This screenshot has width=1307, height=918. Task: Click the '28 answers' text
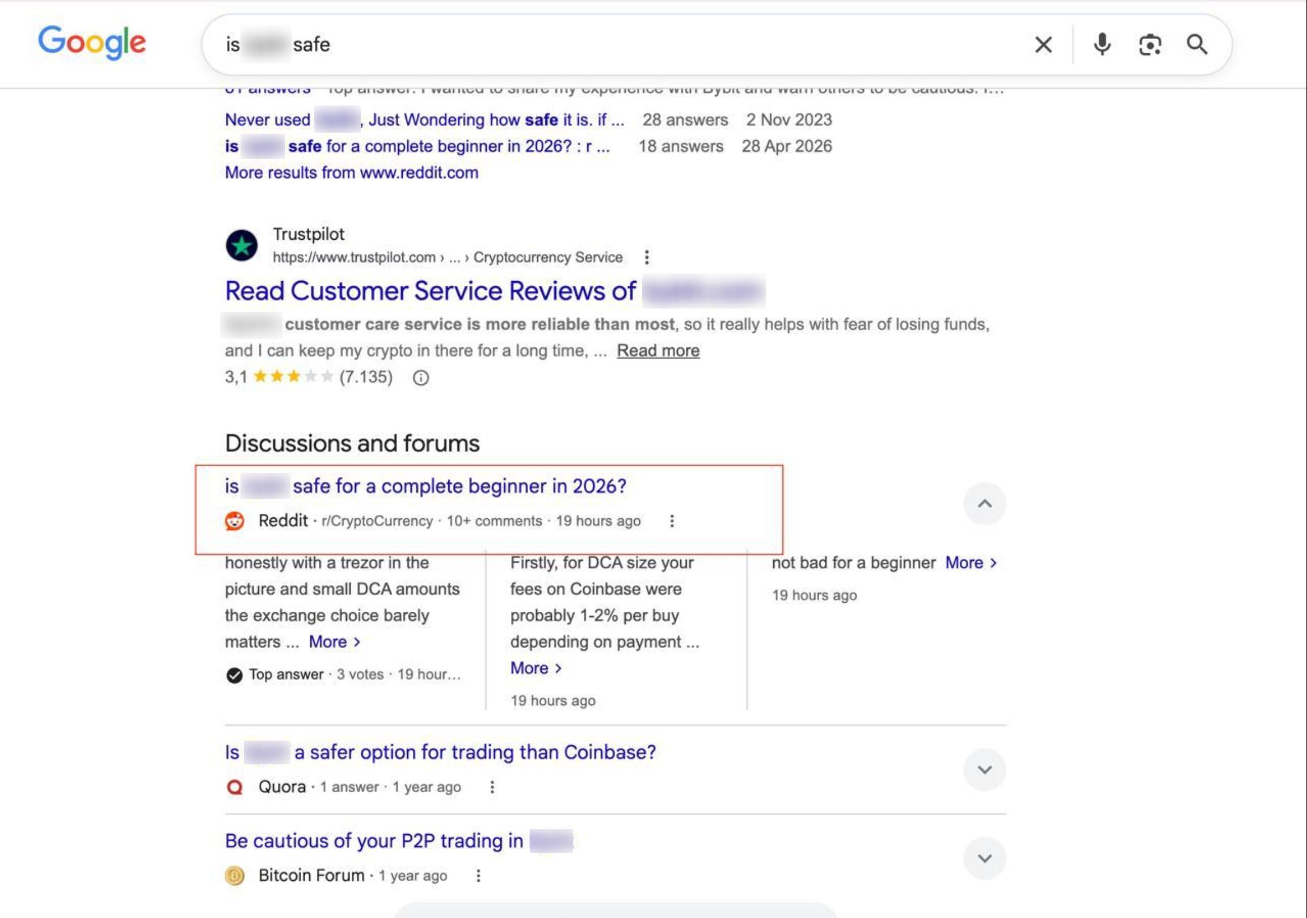[x=685, y=120]
